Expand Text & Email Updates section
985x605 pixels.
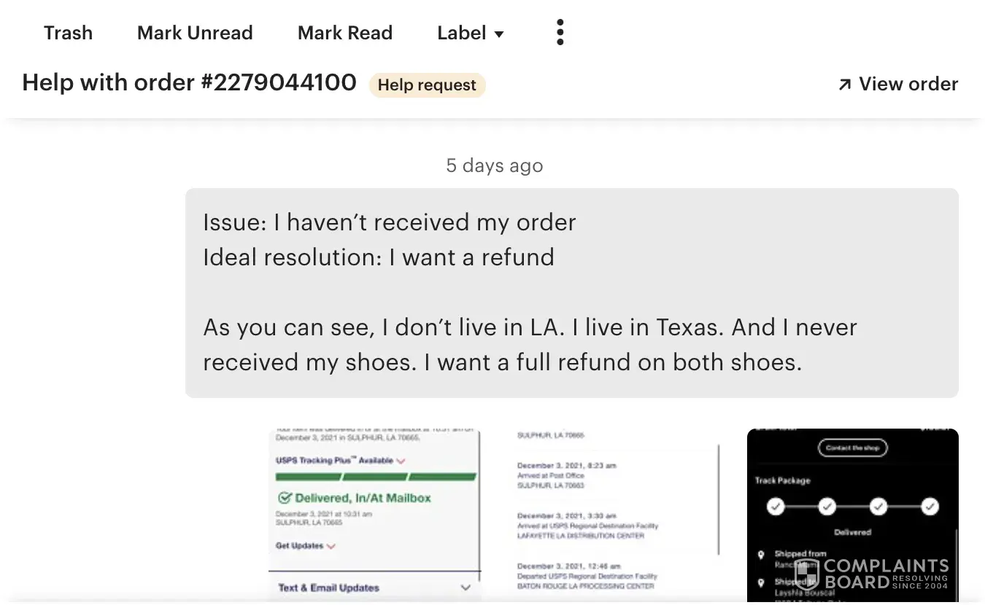466,588
